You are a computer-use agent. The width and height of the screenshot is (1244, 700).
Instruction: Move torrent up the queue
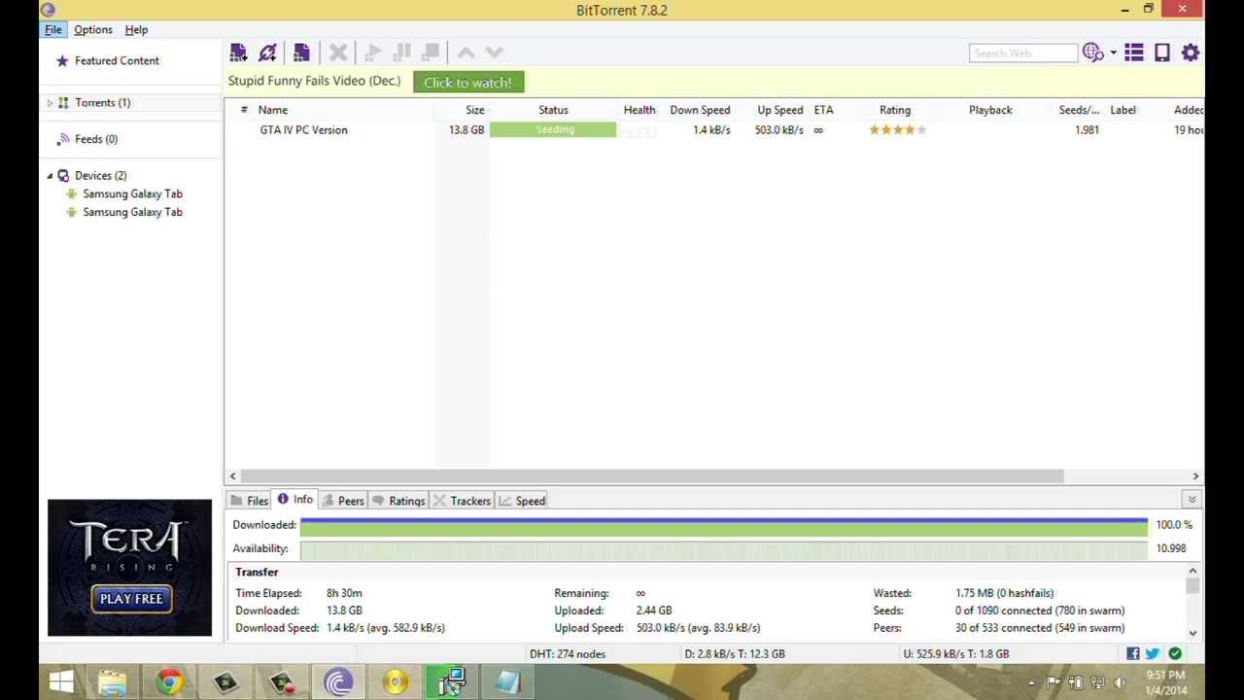466,52
